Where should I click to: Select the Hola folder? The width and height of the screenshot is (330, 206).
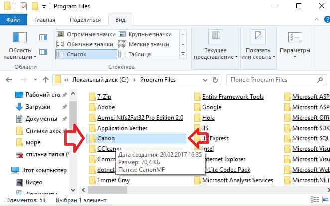(x=205, y=118)
